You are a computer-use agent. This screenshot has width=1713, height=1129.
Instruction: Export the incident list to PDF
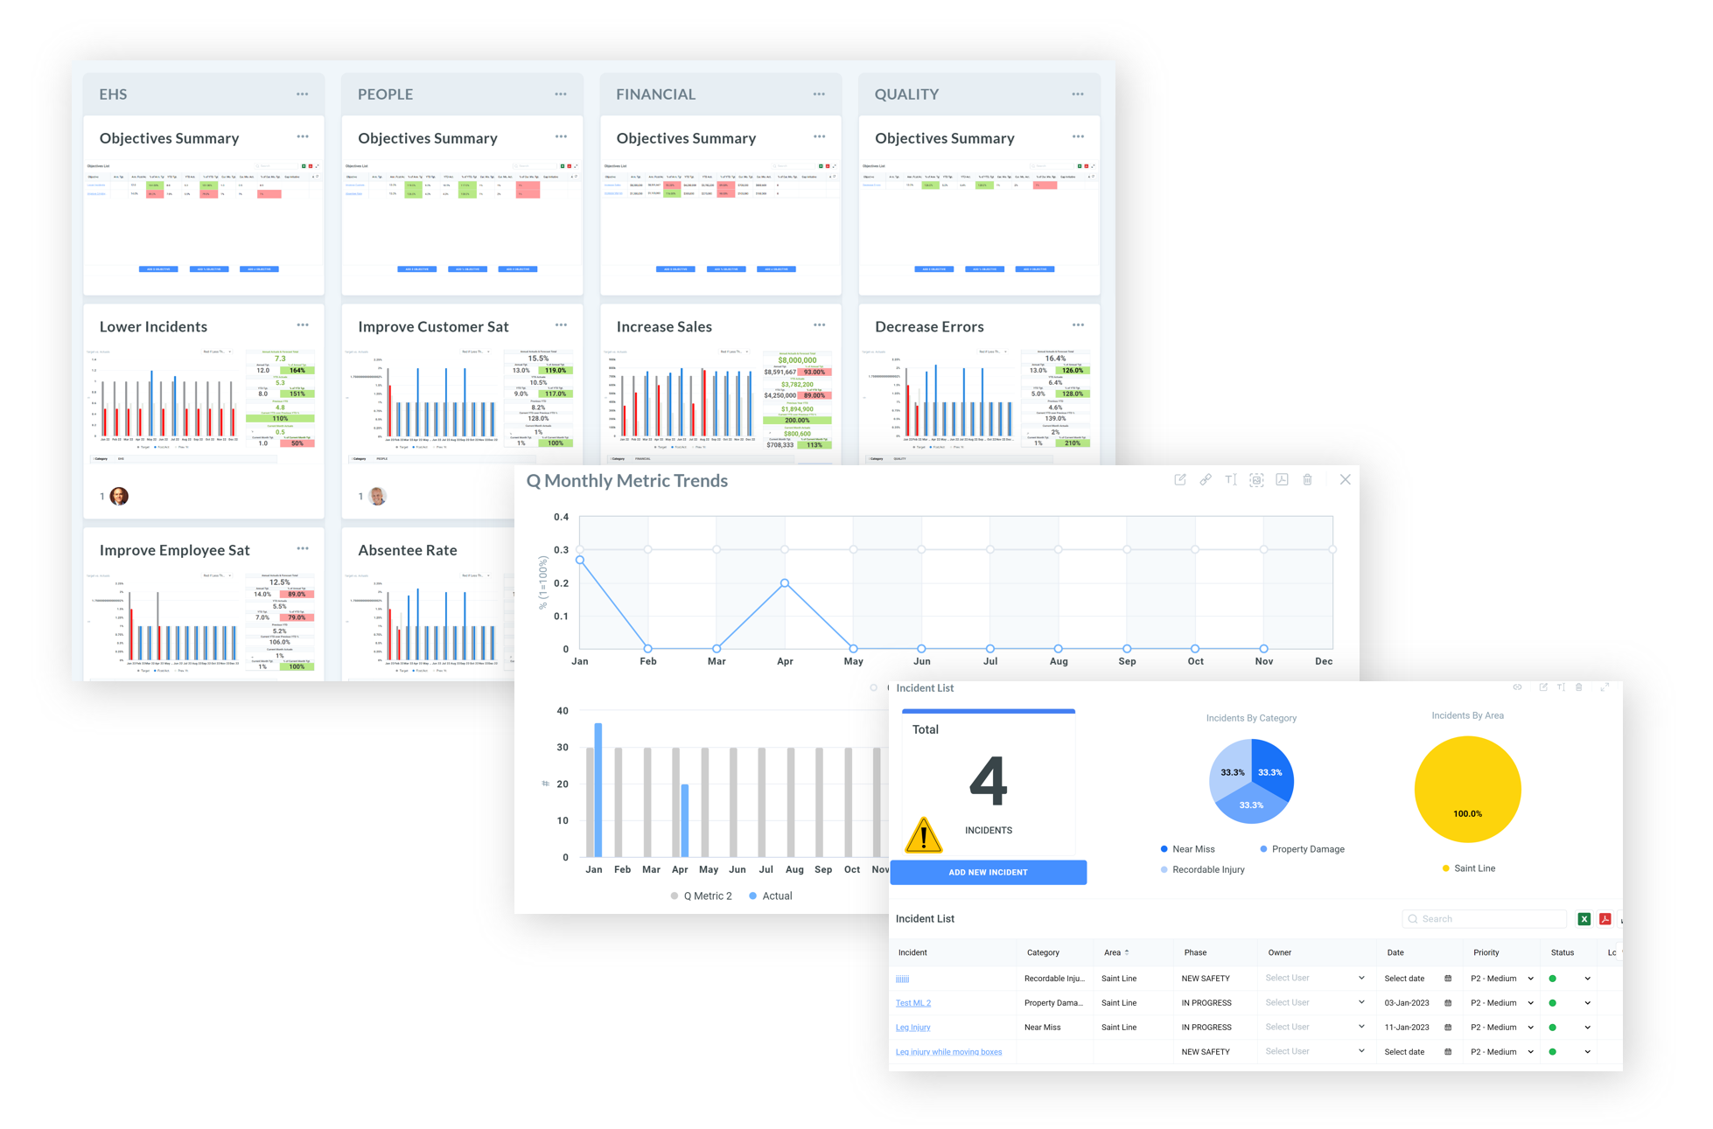click(1605, 919)
